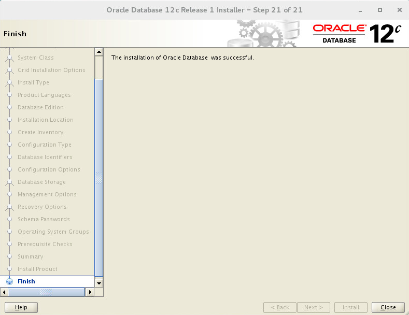Close installer window with X icon
The height and width of the screenshot is (315, 409).
pos(399,10)
